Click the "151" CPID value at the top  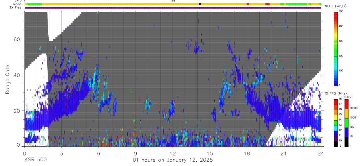tap(173, 1)
